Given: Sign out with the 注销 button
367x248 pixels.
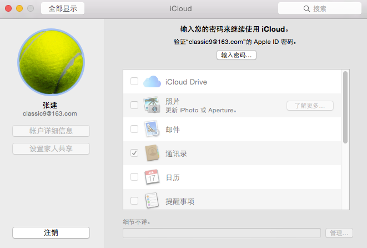Looking at the screenshot, I should point(51,232).
